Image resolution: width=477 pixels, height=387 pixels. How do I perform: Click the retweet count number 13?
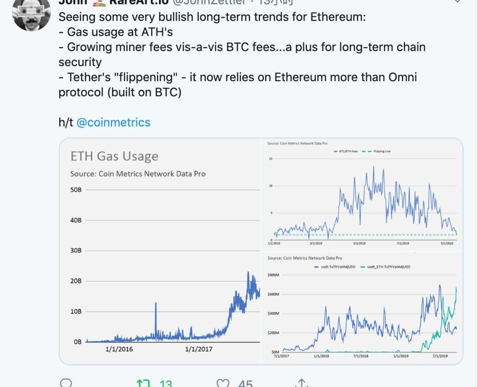tap(165, 383)
